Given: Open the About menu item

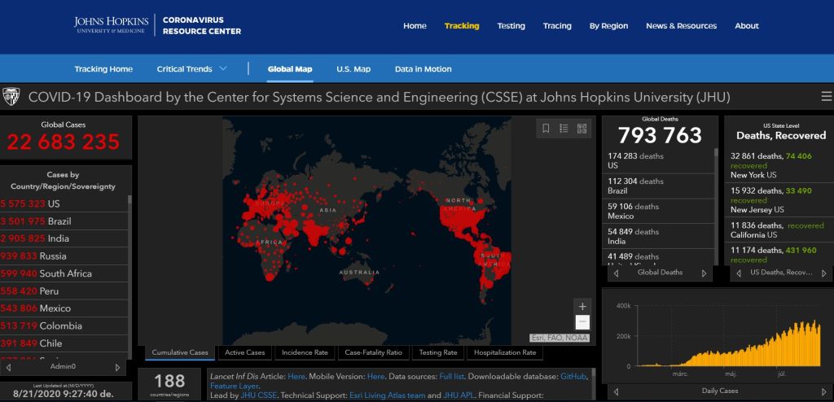Looking at the screenshot, I should pyautogui.click(x=747, y=25).
